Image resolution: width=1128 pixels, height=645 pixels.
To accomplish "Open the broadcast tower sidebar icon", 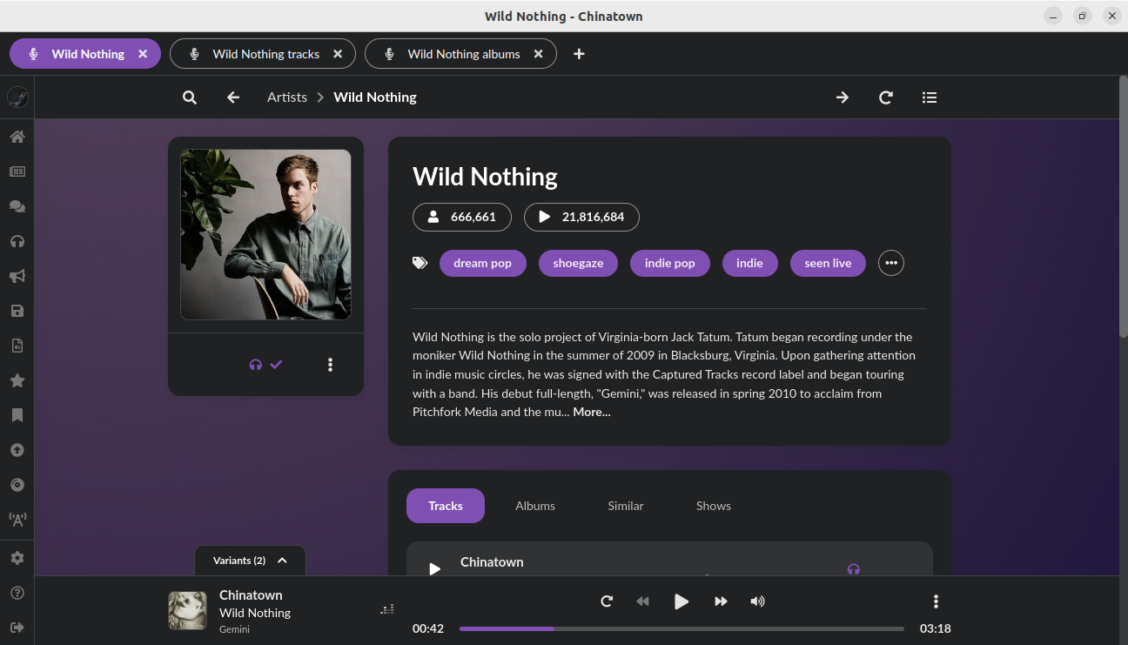I will [17, 520].
